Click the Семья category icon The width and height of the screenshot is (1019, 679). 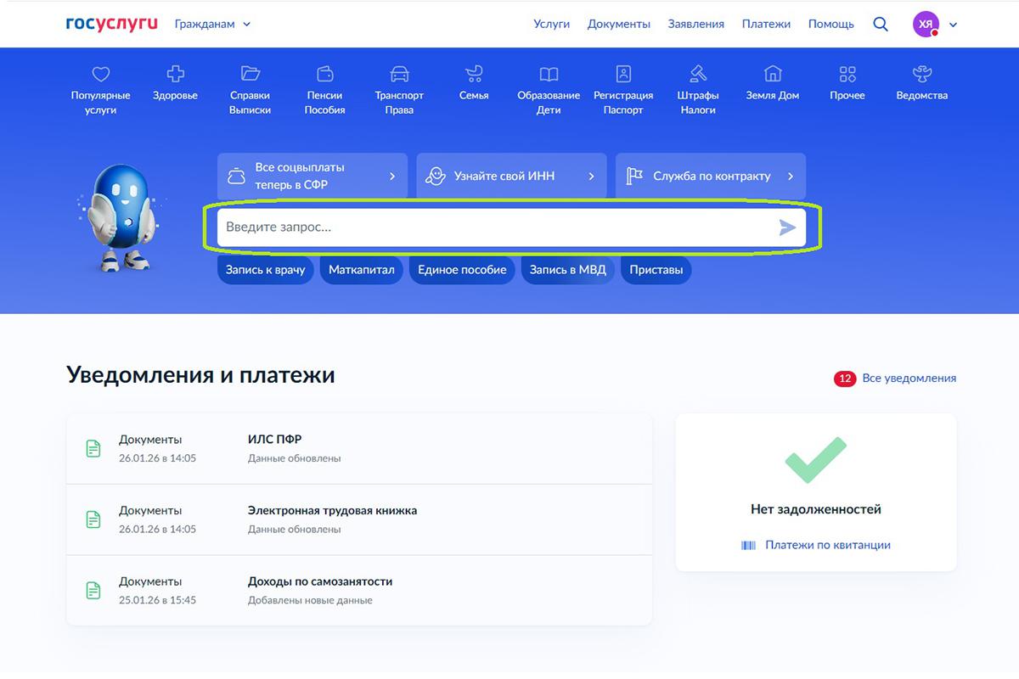pos(473,75)
